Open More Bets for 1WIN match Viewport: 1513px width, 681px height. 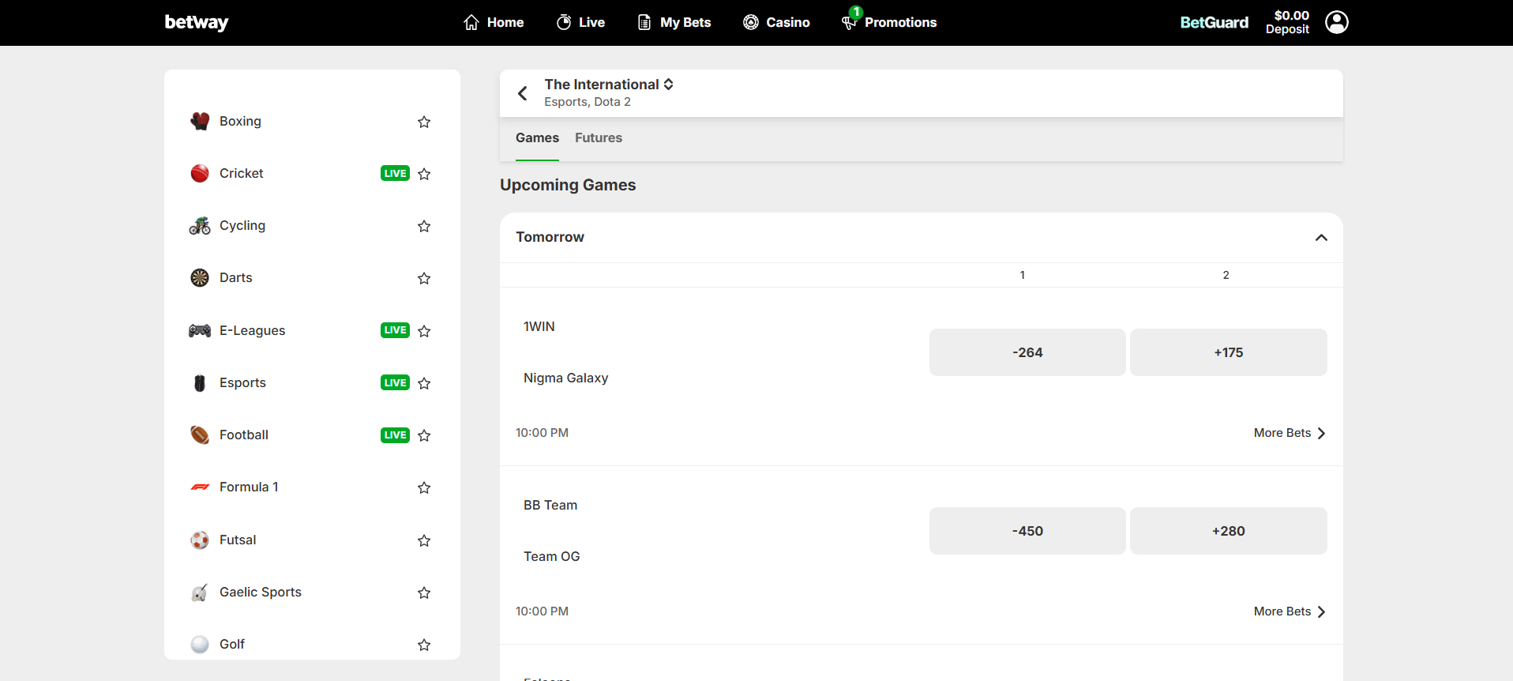[x=1290, y=433]
